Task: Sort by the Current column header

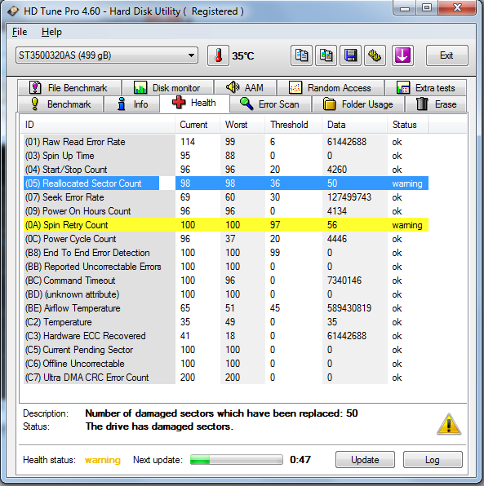Action: [x=198, y=125]
